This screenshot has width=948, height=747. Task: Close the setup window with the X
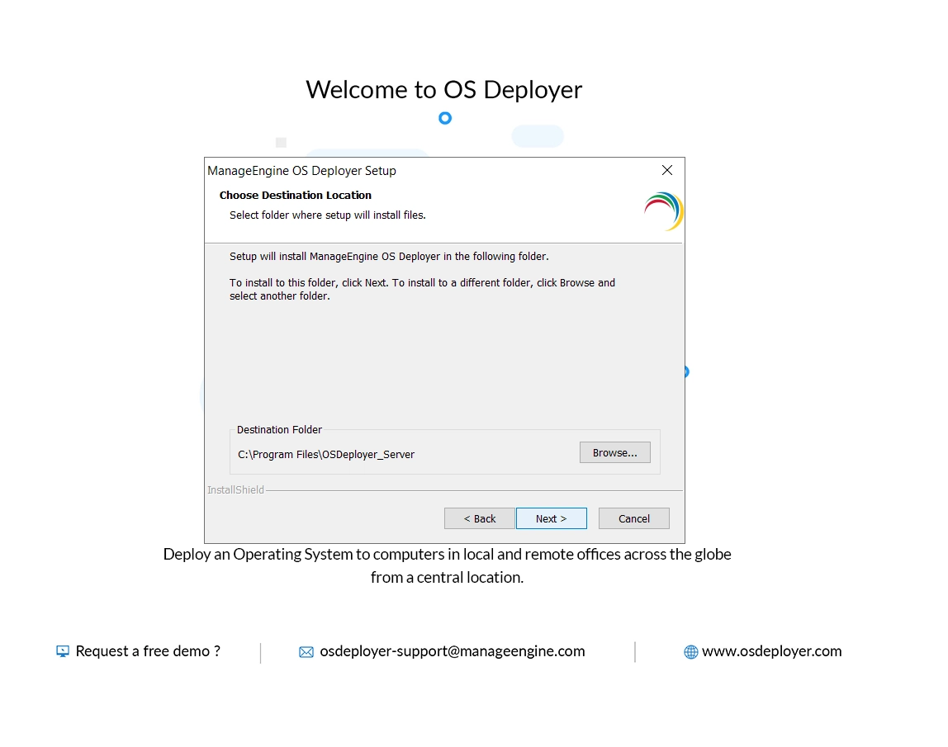click(x=666, y=170)
